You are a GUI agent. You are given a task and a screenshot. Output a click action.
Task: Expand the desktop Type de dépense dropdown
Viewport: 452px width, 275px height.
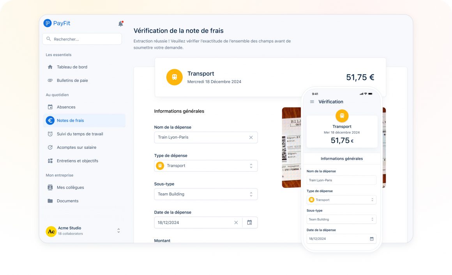pyautogui.click(x=251, y=166)
